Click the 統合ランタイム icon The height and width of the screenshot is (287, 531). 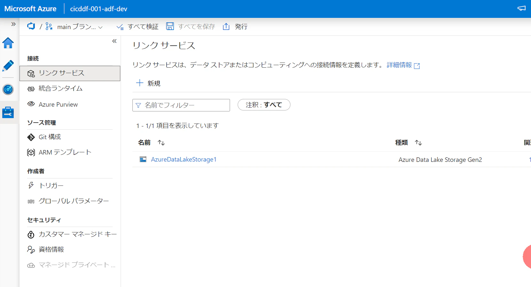point(31,89)
